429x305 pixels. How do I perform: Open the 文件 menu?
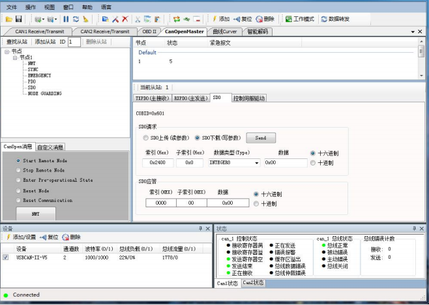(x=12, y=7)
